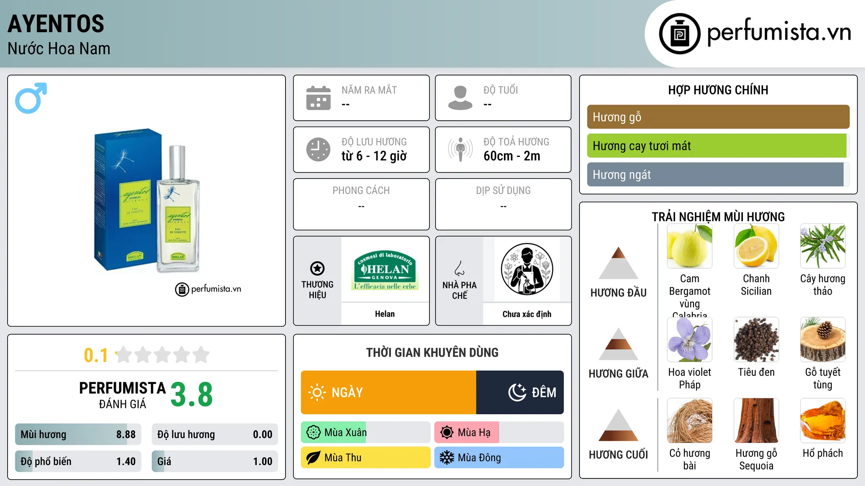The image size is (865, 486).
Task: Click the star rating row next to 0.1
Action: [x=163, y=355]
